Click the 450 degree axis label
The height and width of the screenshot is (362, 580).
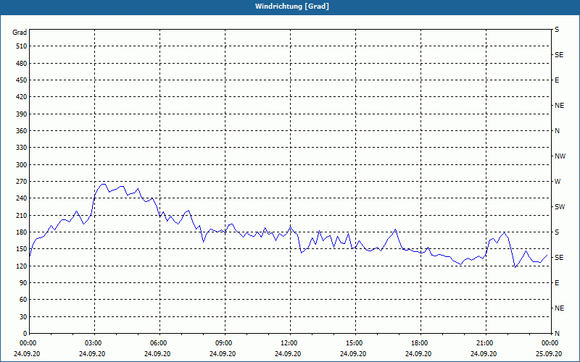22,80
